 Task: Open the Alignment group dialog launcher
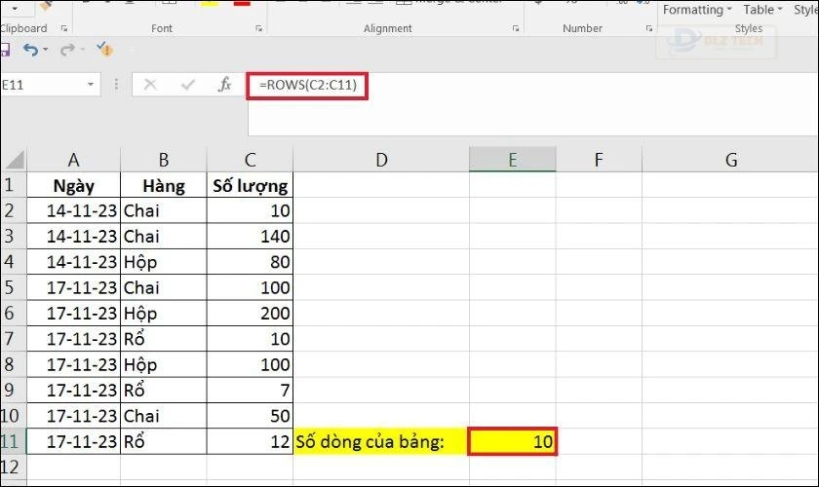(516, 28)
